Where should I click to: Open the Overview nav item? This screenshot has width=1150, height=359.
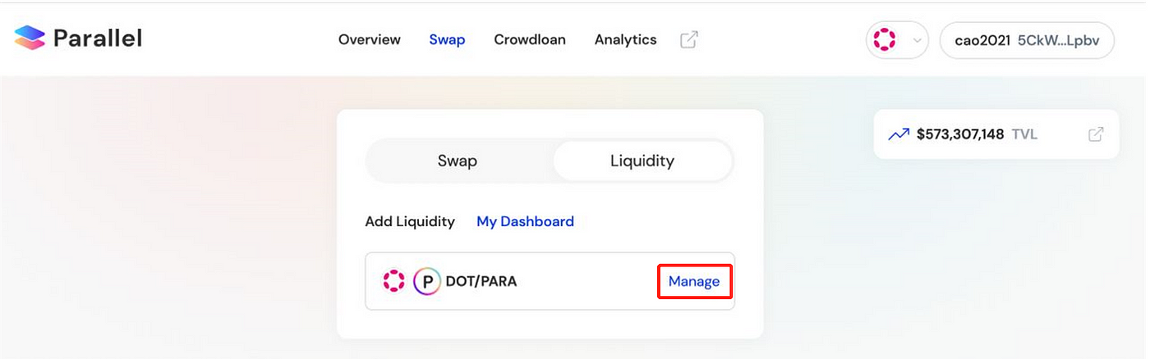point(370,39)
